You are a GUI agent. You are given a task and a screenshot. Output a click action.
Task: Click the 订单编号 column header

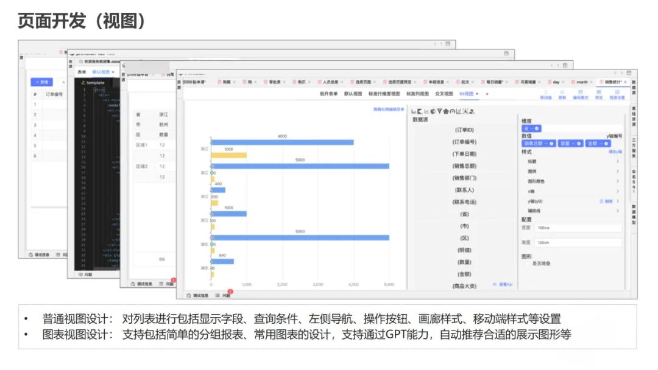[55, 95]
